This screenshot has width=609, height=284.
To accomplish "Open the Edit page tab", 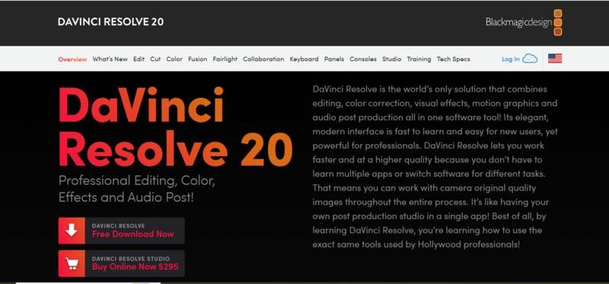I will click(139, 59).
